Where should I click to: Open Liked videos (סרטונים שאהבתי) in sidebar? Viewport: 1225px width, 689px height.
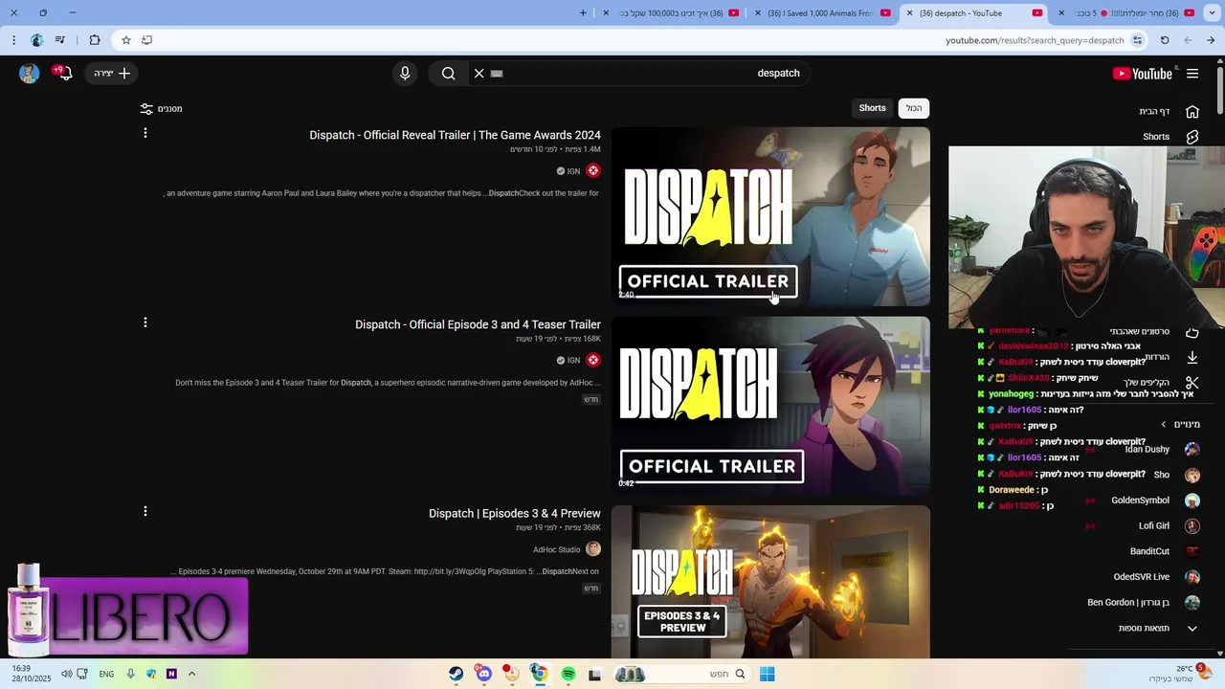tap(1156, 332)
